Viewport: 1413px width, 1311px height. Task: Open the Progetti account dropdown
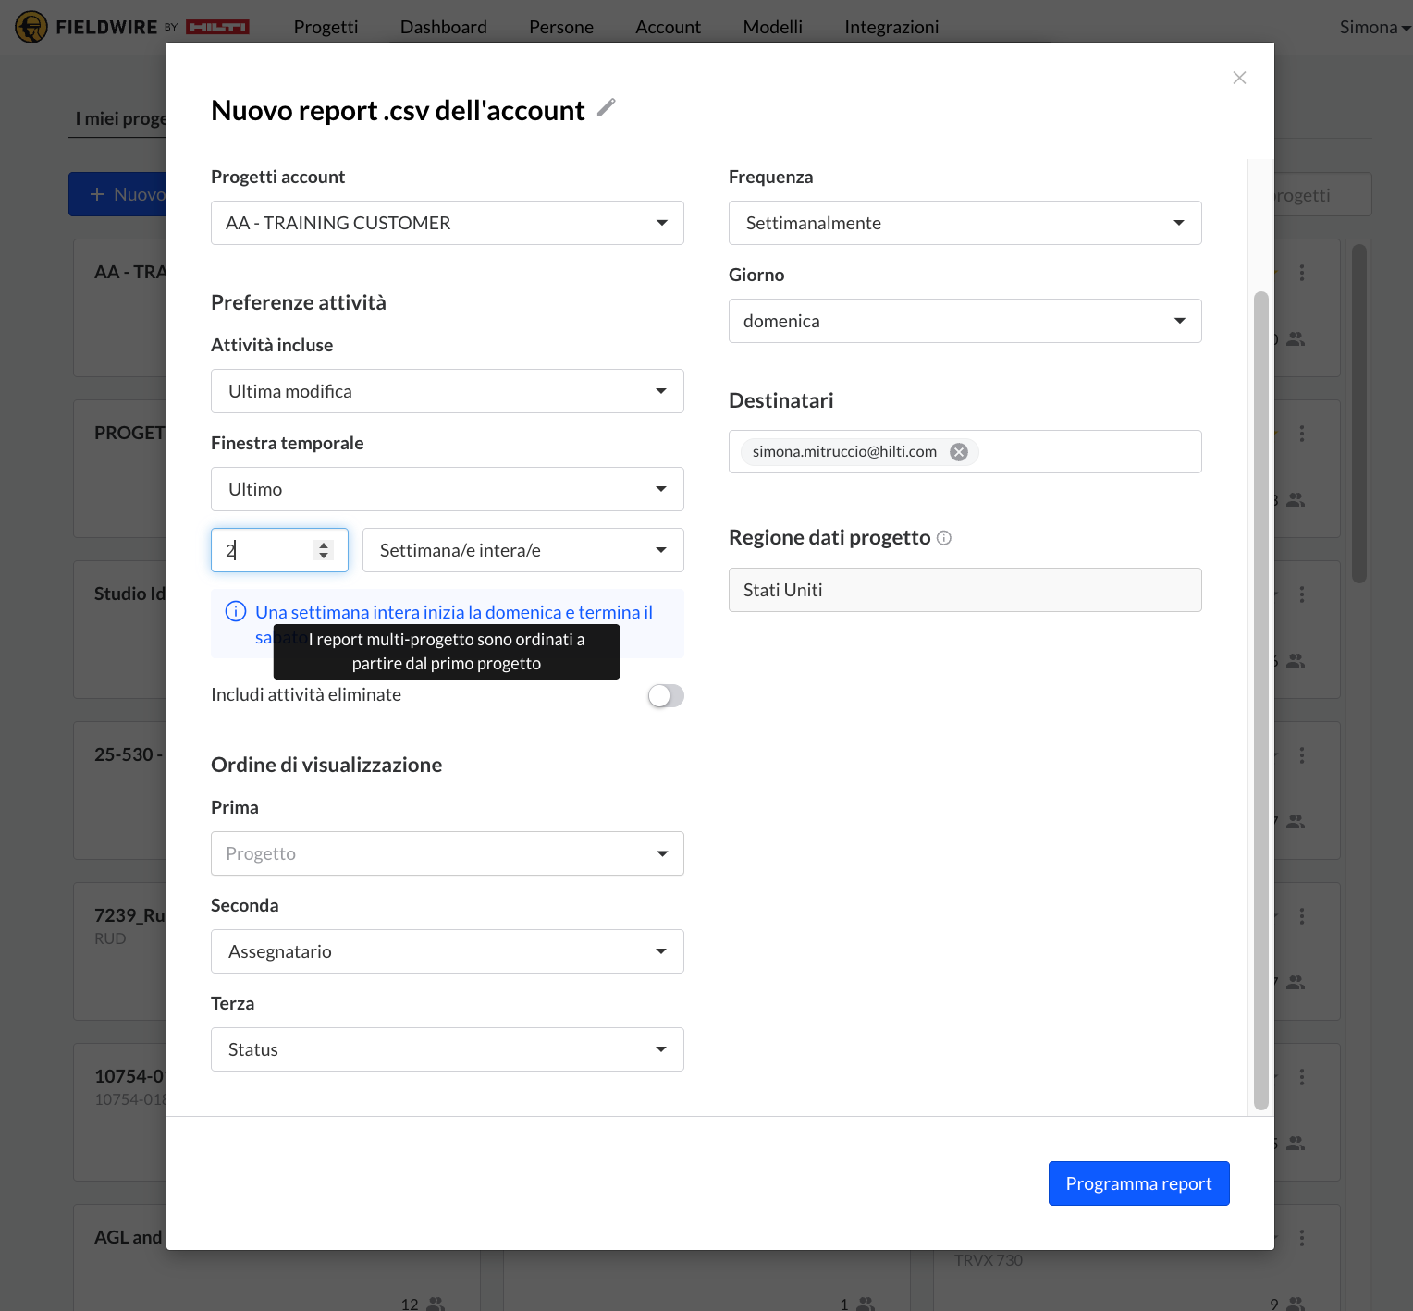click(x=447, y=223)
